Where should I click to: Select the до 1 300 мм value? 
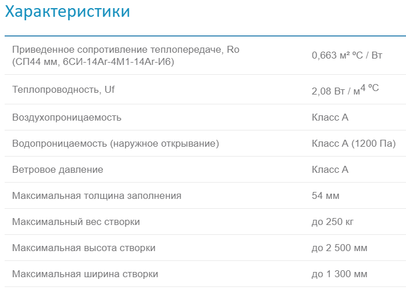339,274
